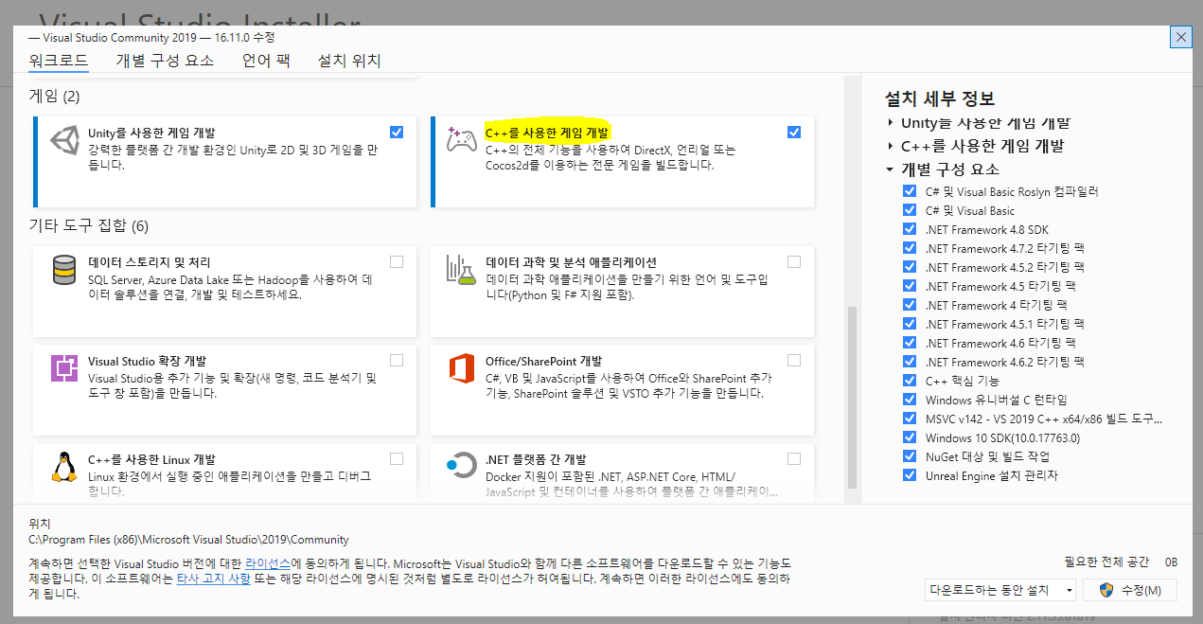Check the Office/SharePoint 개발 workload
The height and width of the screenshot is (624, 1203).
(794, 360)
